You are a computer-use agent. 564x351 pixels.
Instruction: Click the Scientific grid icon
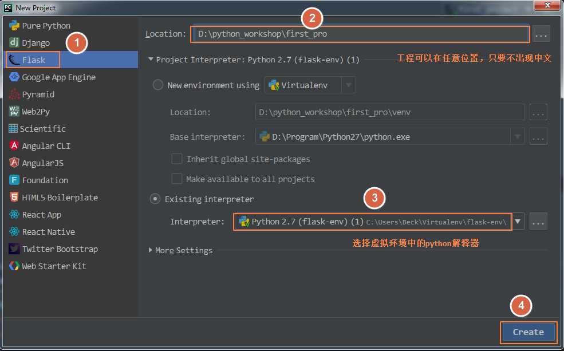point(13,128)
